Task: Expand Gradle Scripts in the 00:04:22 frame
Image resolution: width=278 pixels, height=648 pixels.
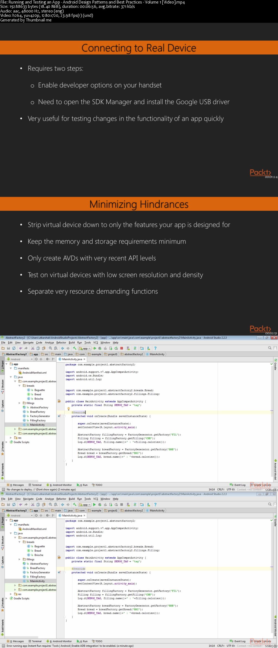Action: tap(7, 442)
